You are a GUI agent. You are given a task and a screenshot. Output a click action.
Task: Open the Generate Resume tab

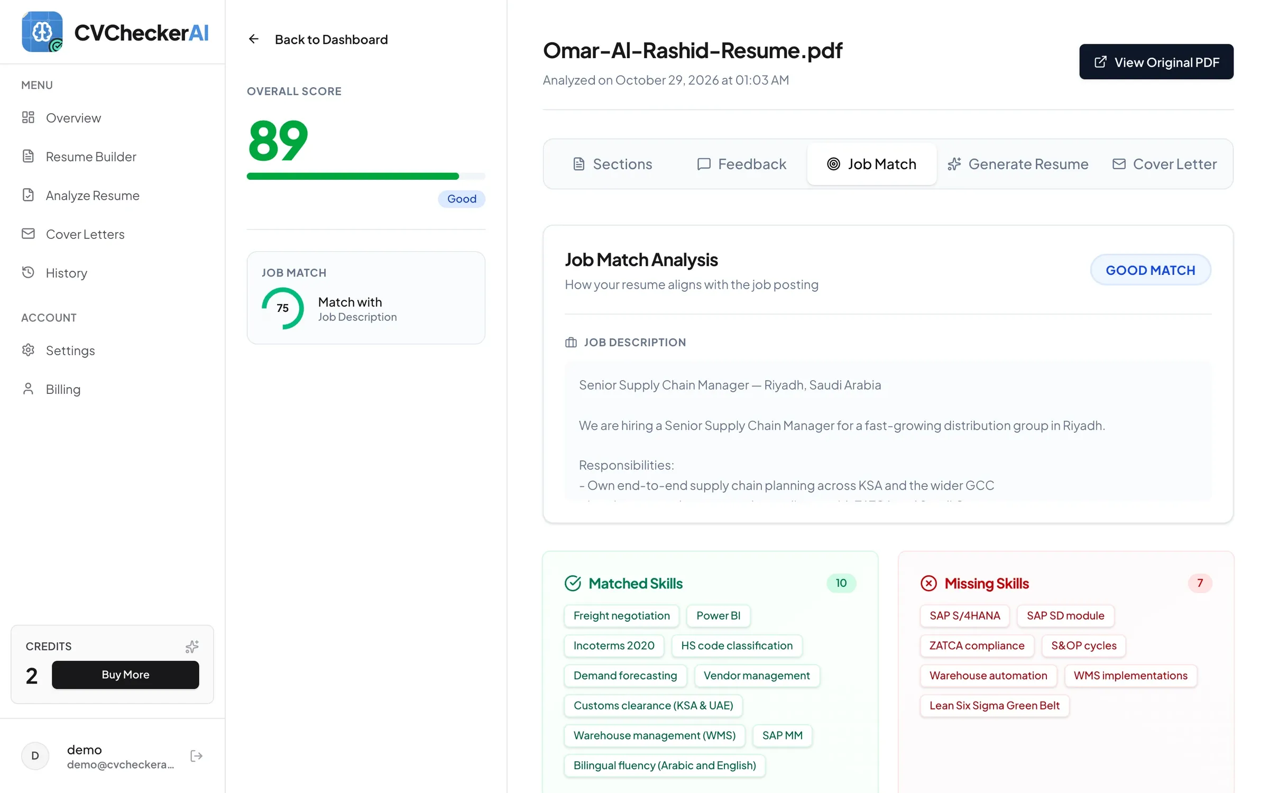1018,164
